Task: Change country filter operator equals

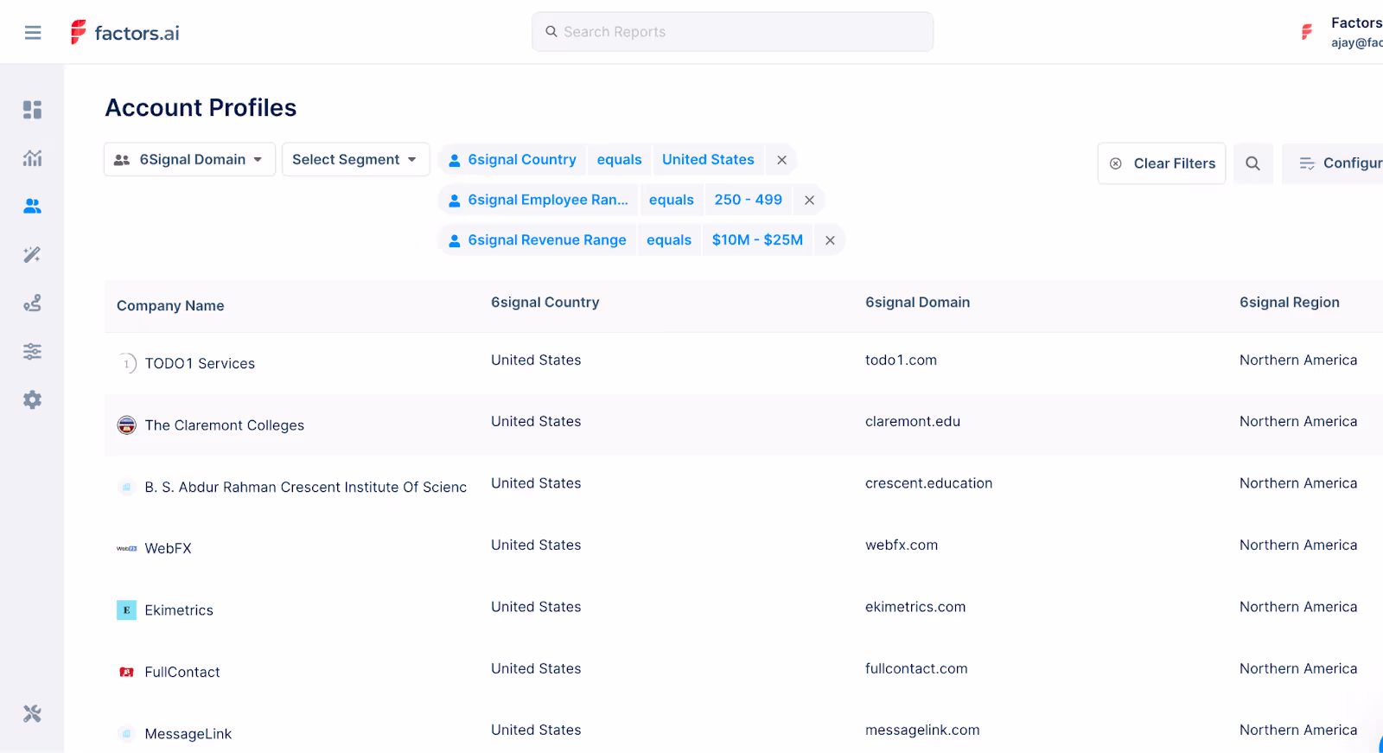Action: coord(619,160)
